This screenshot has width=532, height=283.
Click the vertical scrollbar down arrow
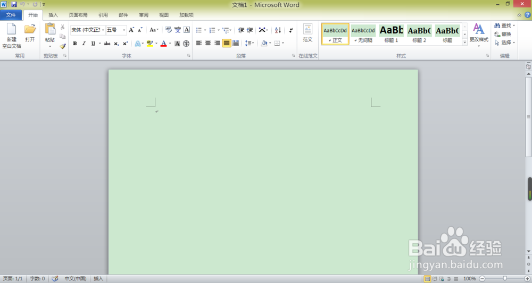(x=528, y=251)
